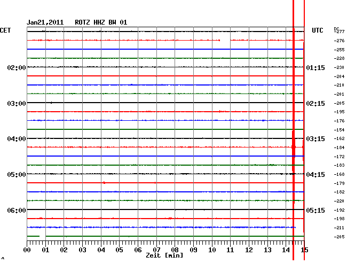347x264 pixels.
Task: Click the UTC time label '04:15'
Action: (x=316, y=175)
